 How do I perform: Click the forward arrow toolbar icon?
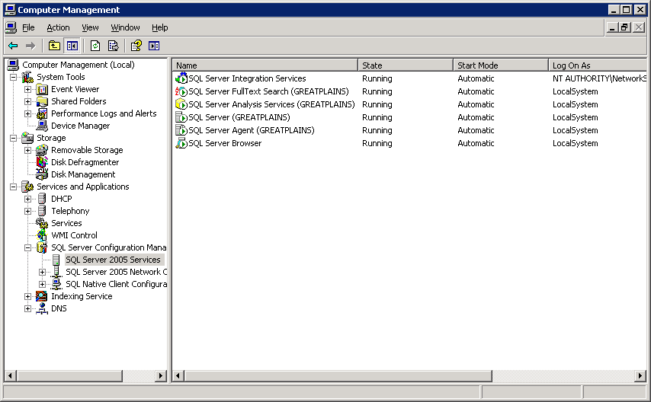coord(30,46)
